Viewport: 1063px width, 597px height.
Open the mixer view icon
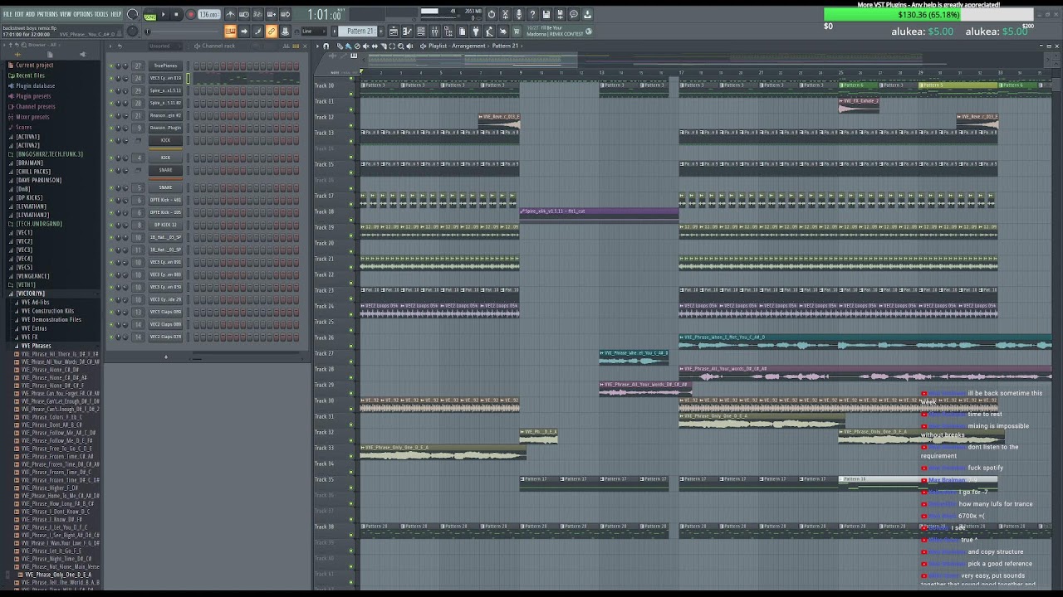click(x=434, y=32)
